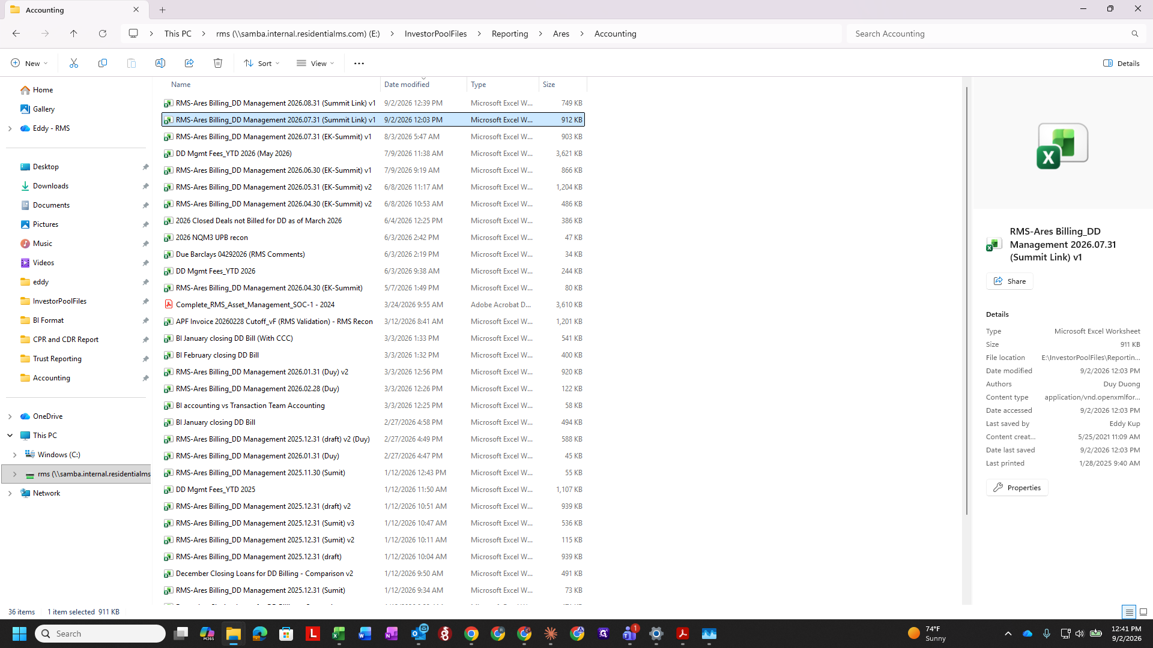Screen dimensions: 1153x648
Task: Open the New dropdown menu
Action: [x=29, y=63]
